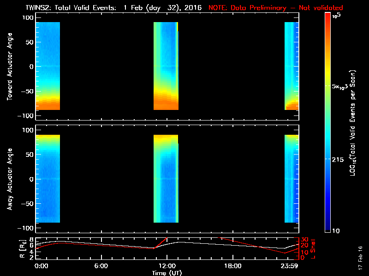Click the plot title 'TWINS2: Total Valid Events'

point(71,8)
